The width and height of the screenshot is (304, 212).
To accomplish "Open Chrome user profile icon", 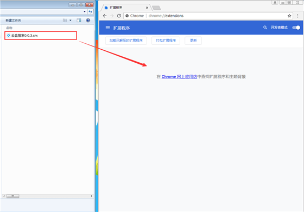I will click(x=275, y=3).
